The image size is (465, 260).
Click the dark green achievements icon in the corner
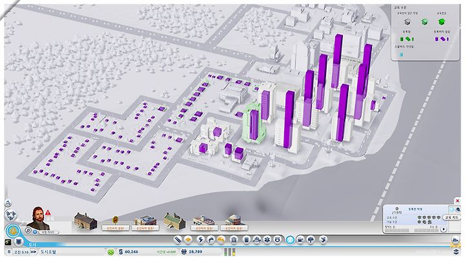pyautogui.click(x=8, y=242)
